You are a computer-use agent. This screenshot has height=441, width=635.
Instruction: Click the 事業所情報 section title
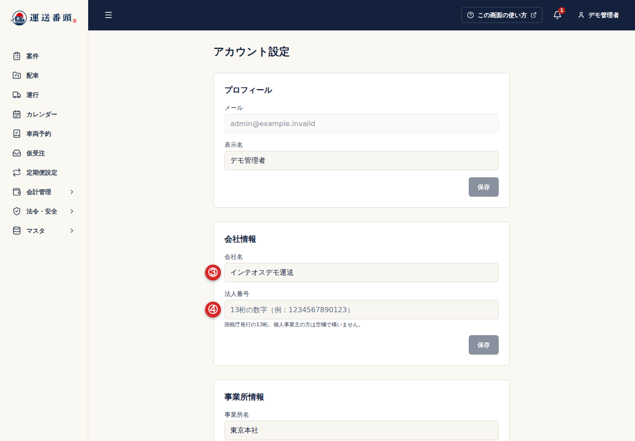pyautogui.click(x=244, y=397)
